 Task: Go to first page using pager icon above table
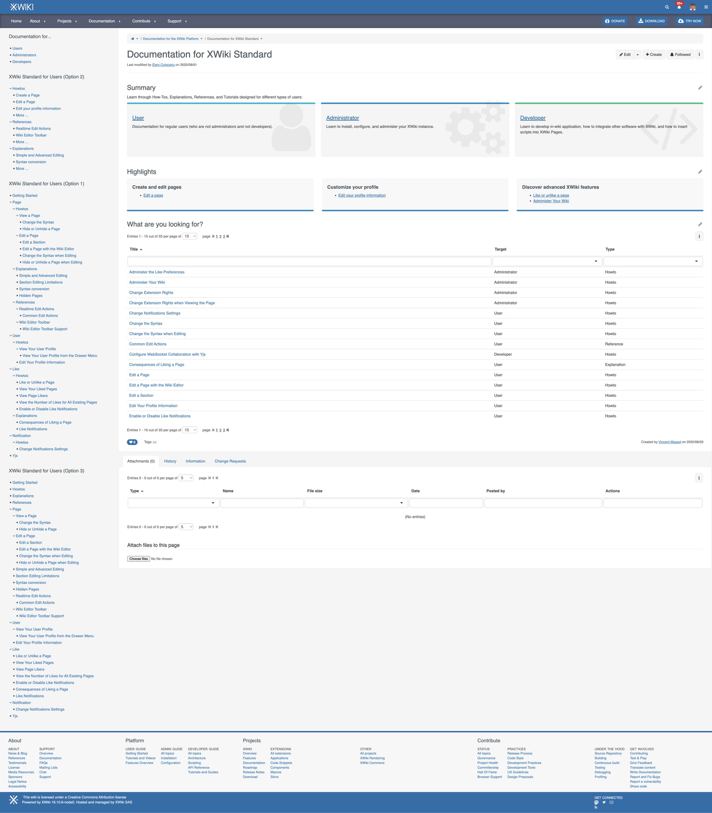tap(213, 236)
